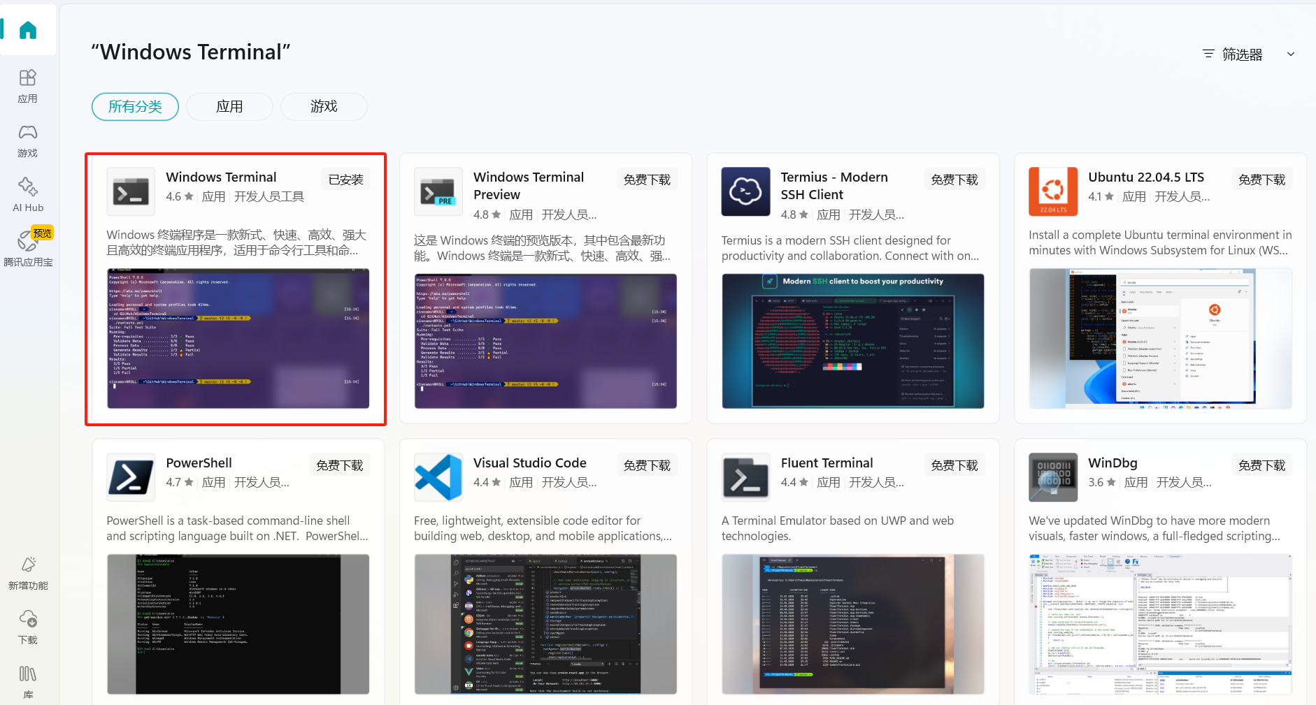
Task: Click the WinDbg app icon
Action: coord(1053,477)
